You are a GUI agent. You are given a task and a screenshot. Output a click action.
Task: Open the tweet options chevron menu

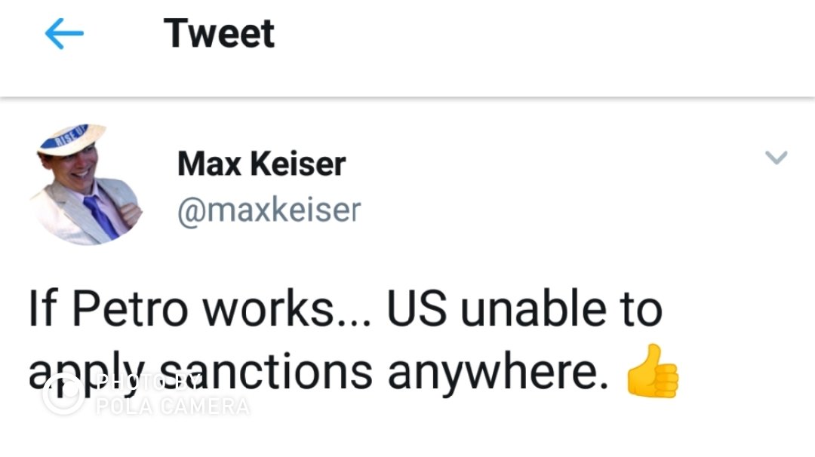(x=777, y=158)
